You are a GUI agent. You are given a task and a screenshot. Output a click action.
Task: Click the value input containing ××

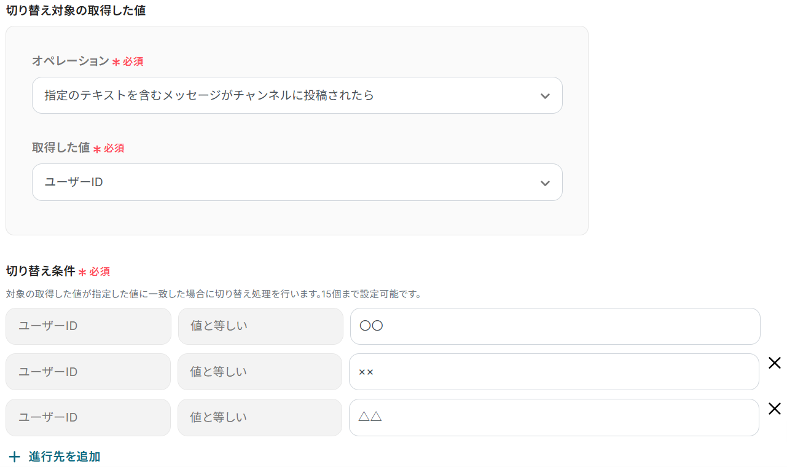coord(554,372)
